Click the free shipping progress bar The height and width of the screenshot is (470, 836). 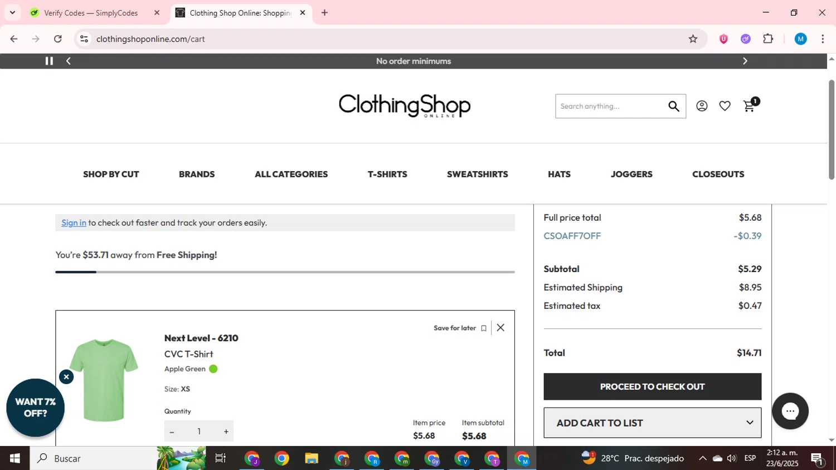click(285, 272)
